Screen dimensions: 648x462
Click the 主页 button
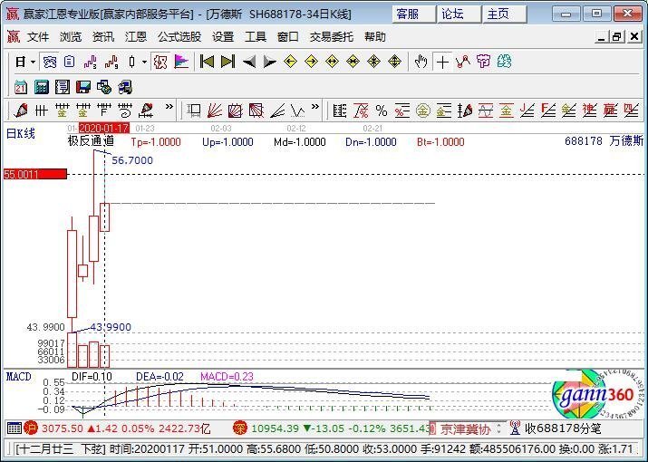pos(504,14)
